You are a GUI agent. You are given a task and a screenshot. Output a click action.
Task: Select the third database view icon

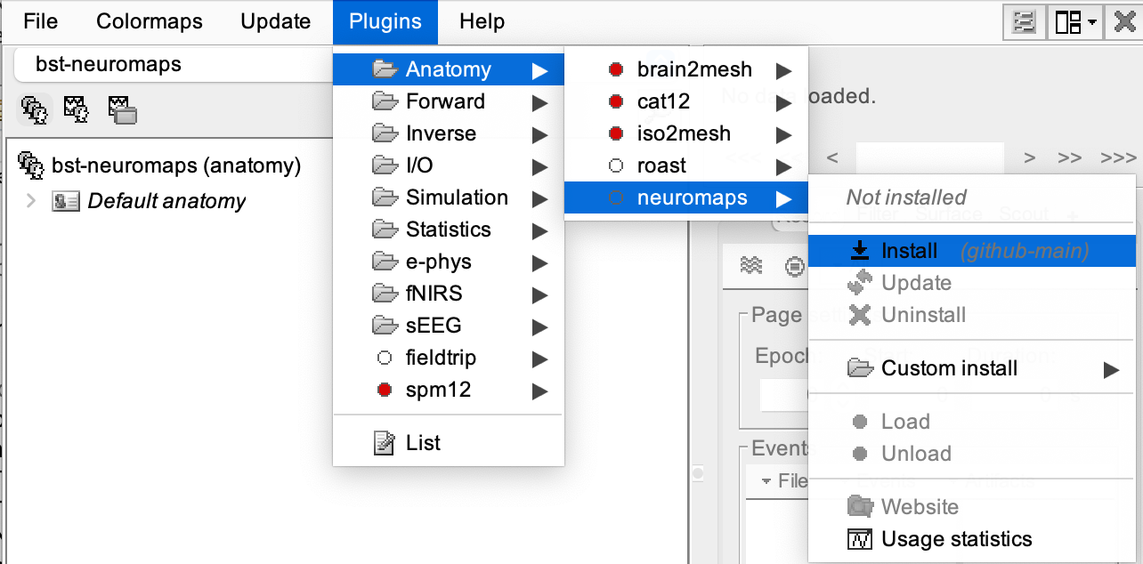(x=122, y=109)
